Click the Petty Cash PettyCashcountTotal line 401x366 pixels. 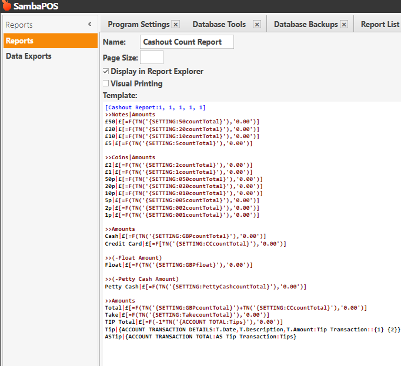click(206, 287)
